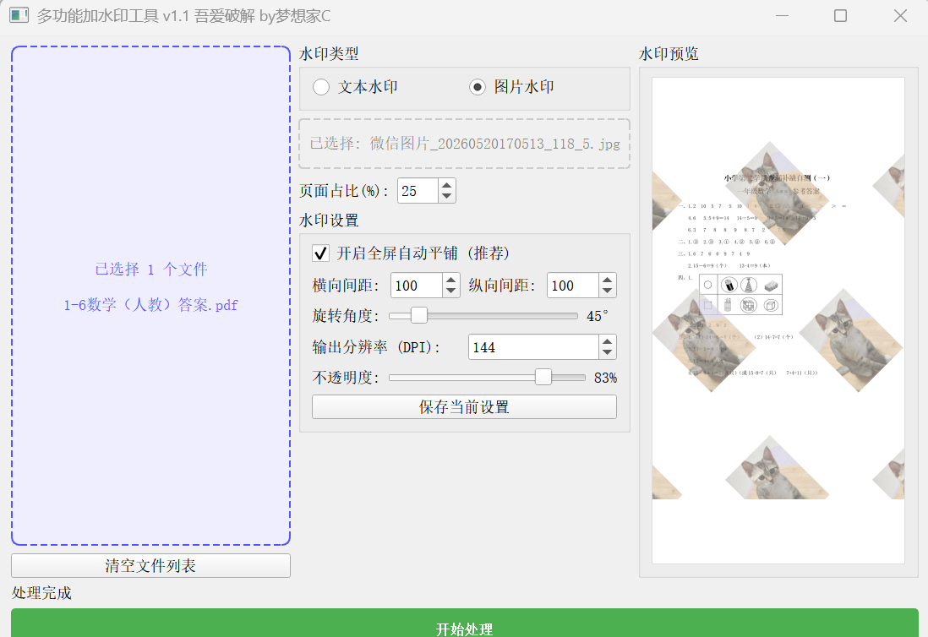The height and width of the screenshot is (637, 928).
Task: Maximize the watermark tool window
Action: pos(840,16)
